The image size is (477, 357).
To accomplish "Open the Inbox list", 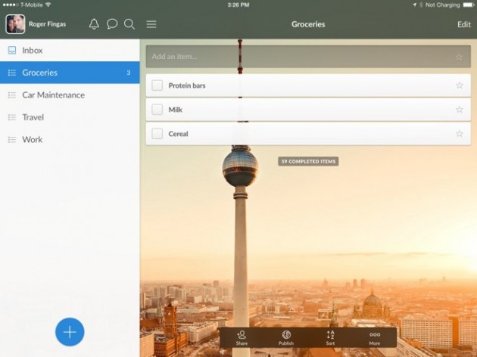I will pos(70,50).
